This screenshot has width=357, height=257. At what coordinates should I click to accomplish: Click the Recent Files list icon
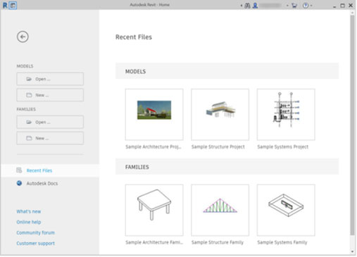point(19,170)
